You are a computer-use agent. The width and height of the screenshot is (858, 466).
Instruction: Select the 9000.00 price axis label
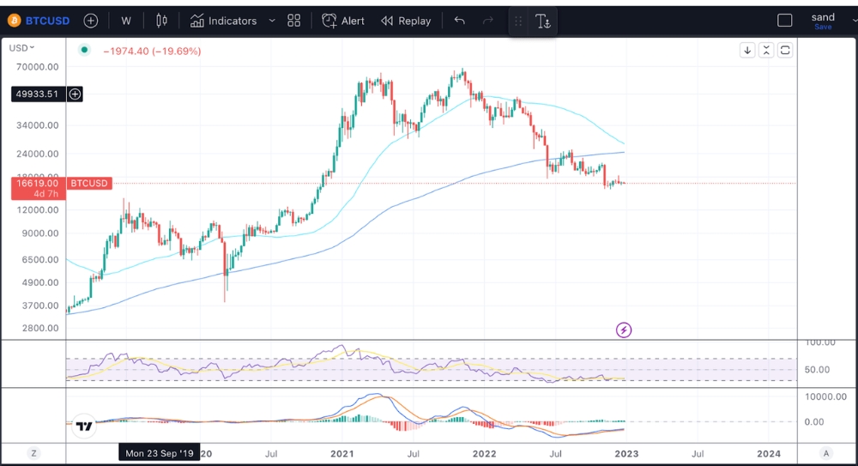[x=40, y=233]
